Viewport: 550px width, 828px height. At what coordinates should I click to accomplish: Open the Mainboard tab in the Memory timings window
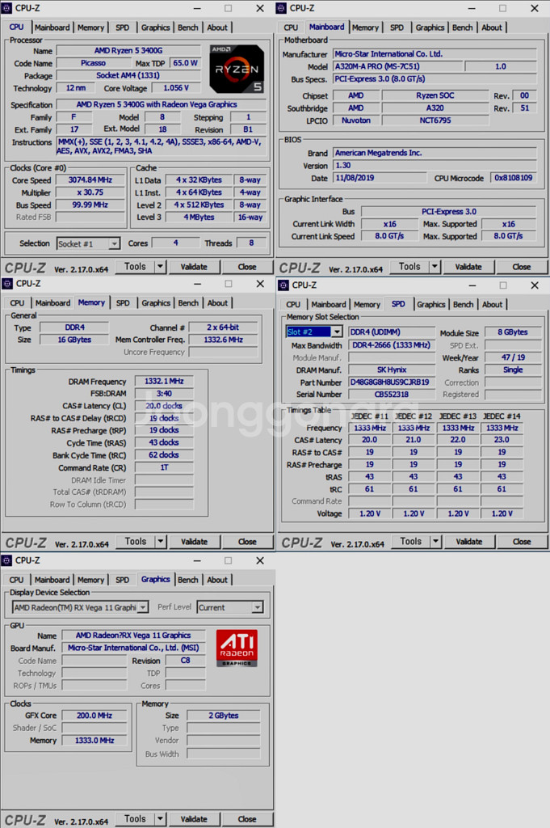tap(52, 303)
